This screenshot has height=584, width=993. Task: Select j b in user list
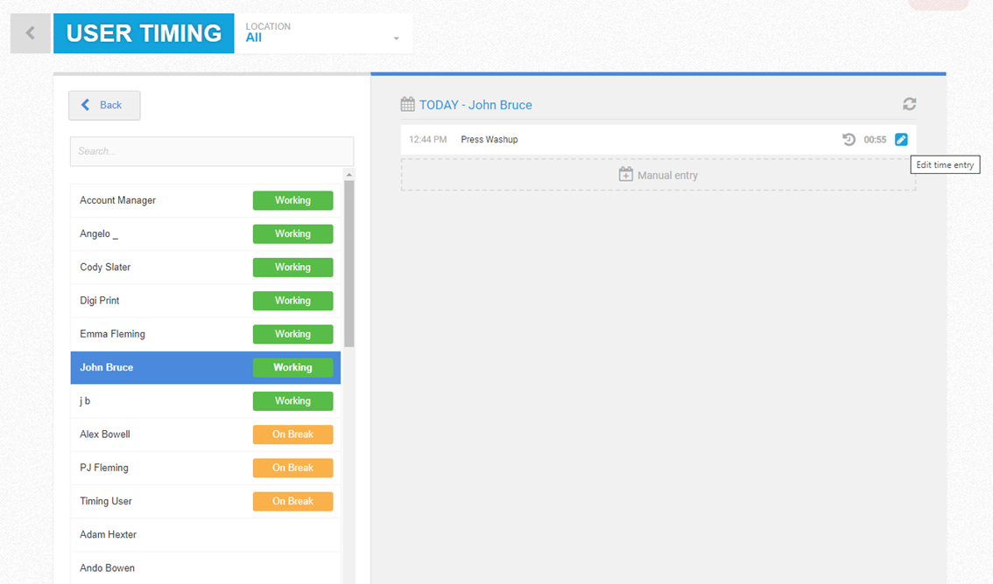pyautogui.click(x=205, y=400)
